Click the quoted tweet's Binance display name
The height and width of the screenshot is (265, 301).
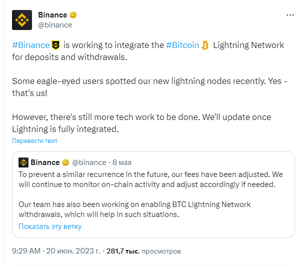45,162
